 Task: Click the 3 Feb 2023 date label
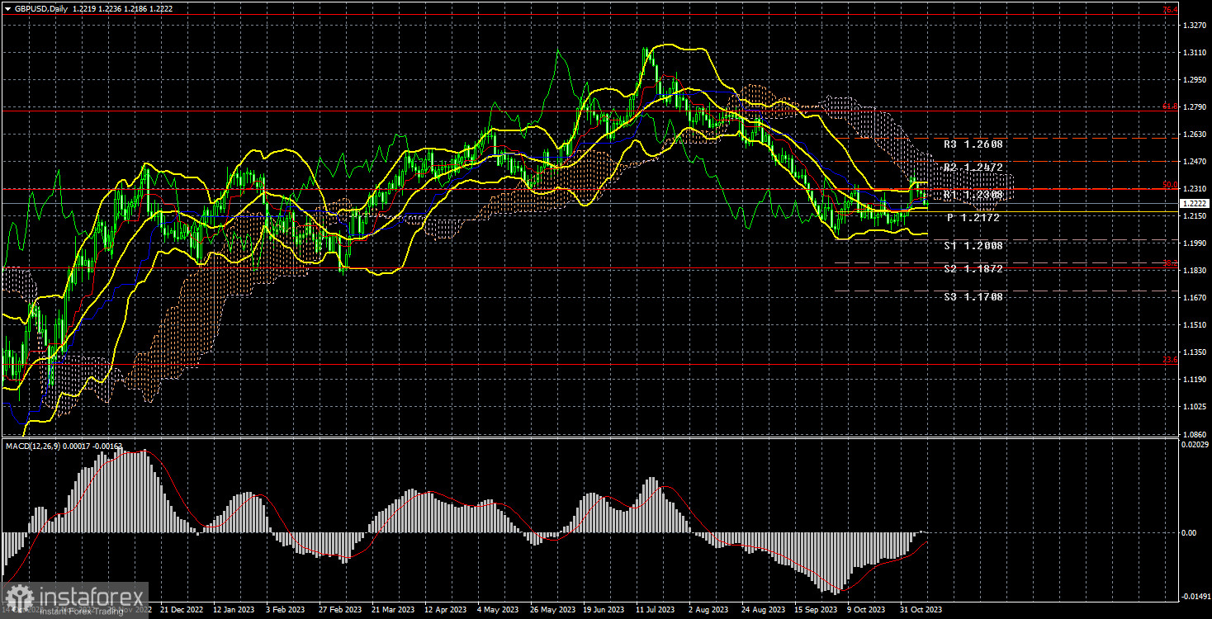coord(284,610)
